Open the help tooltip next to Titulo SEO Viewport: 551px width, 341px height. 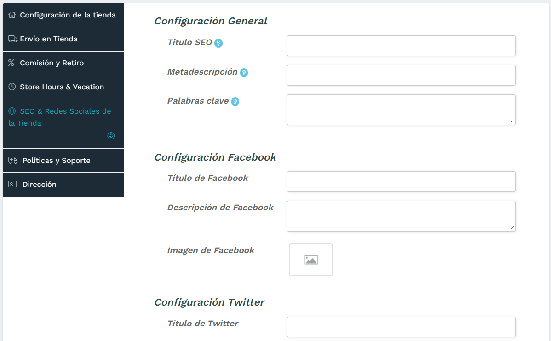pyautogui.click(x=218, y=43)
